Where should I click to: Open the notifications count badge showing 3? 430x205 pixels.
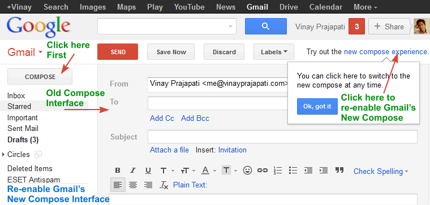(x=356, y=27)
